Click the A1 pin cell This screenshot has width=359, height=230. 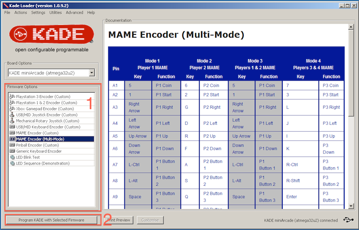click(x=117, y=85)
